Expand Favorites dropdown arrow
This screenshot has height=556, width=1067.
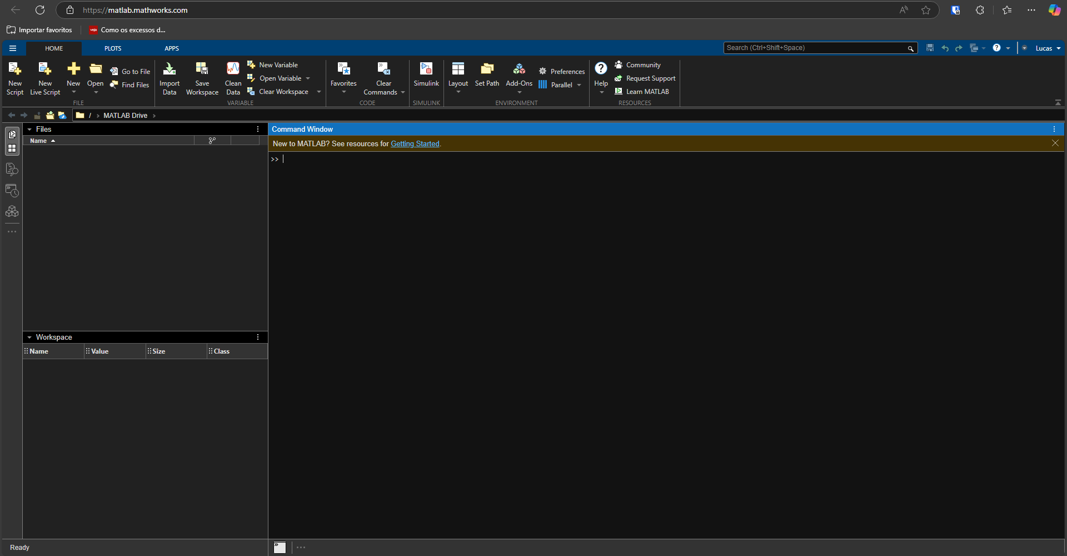coord(344,92)
